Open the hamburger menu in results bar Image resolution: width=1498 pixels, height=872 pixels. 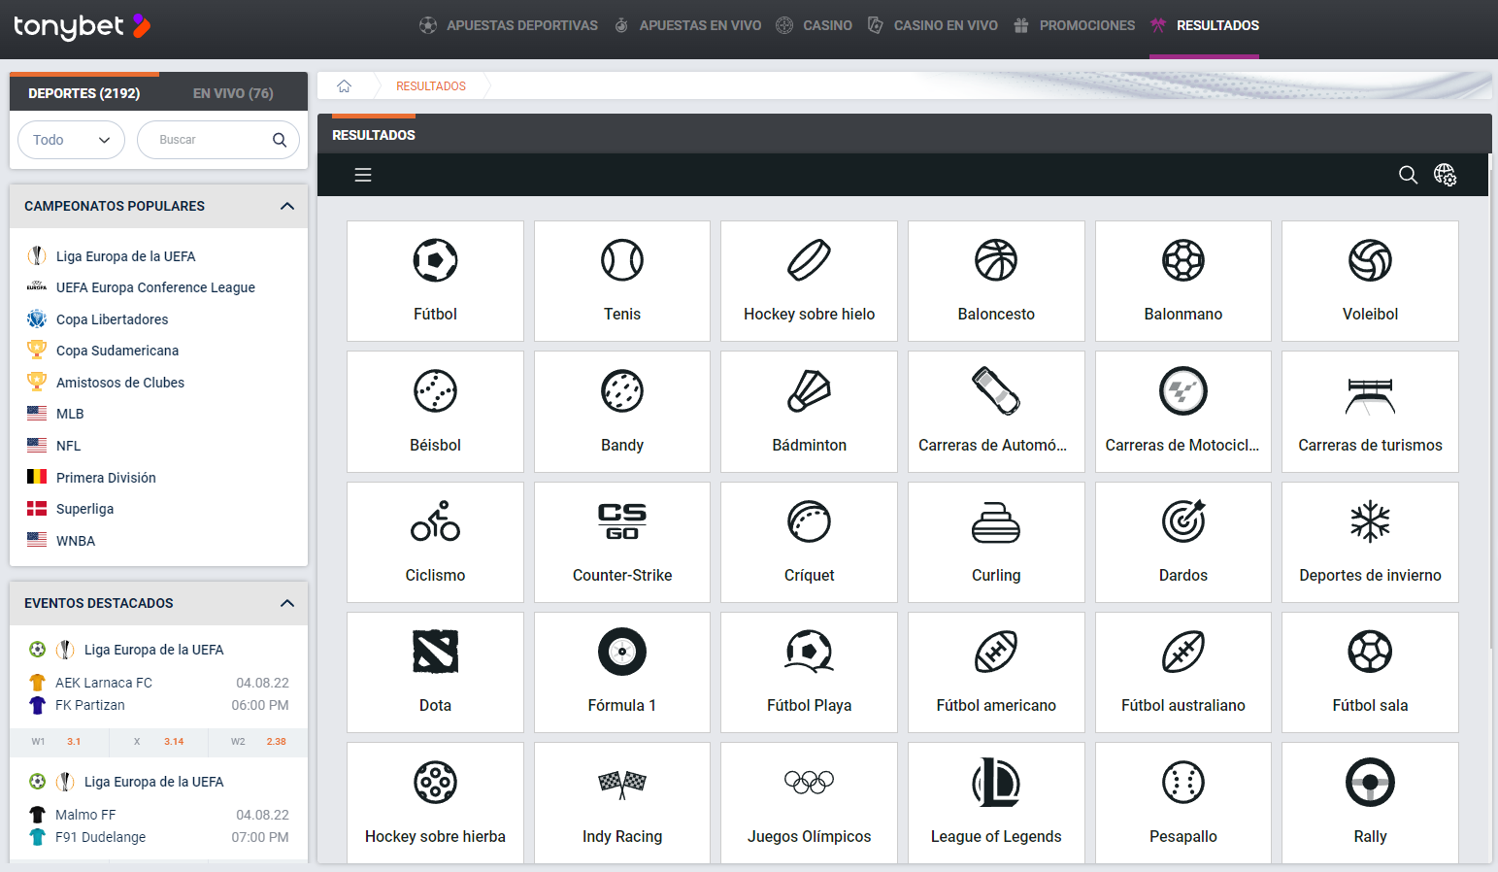click(x=363, y=175)
